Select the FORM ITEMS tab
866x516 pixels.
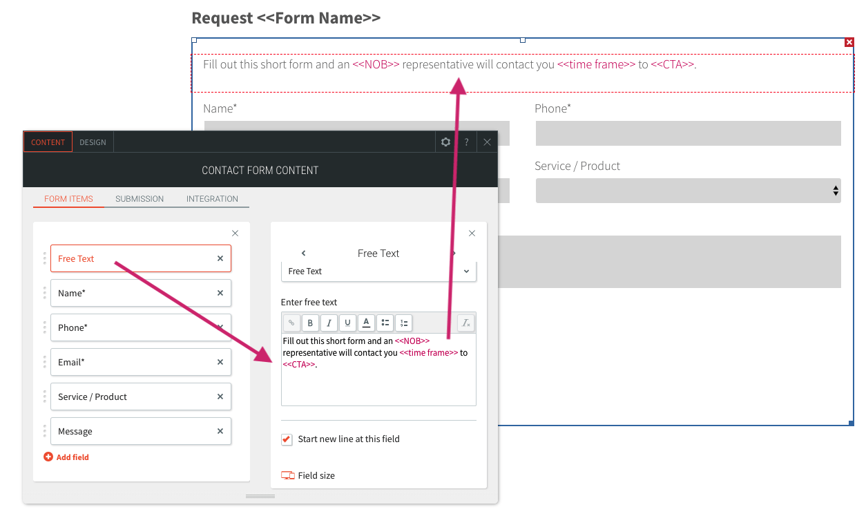click(68, 198)
